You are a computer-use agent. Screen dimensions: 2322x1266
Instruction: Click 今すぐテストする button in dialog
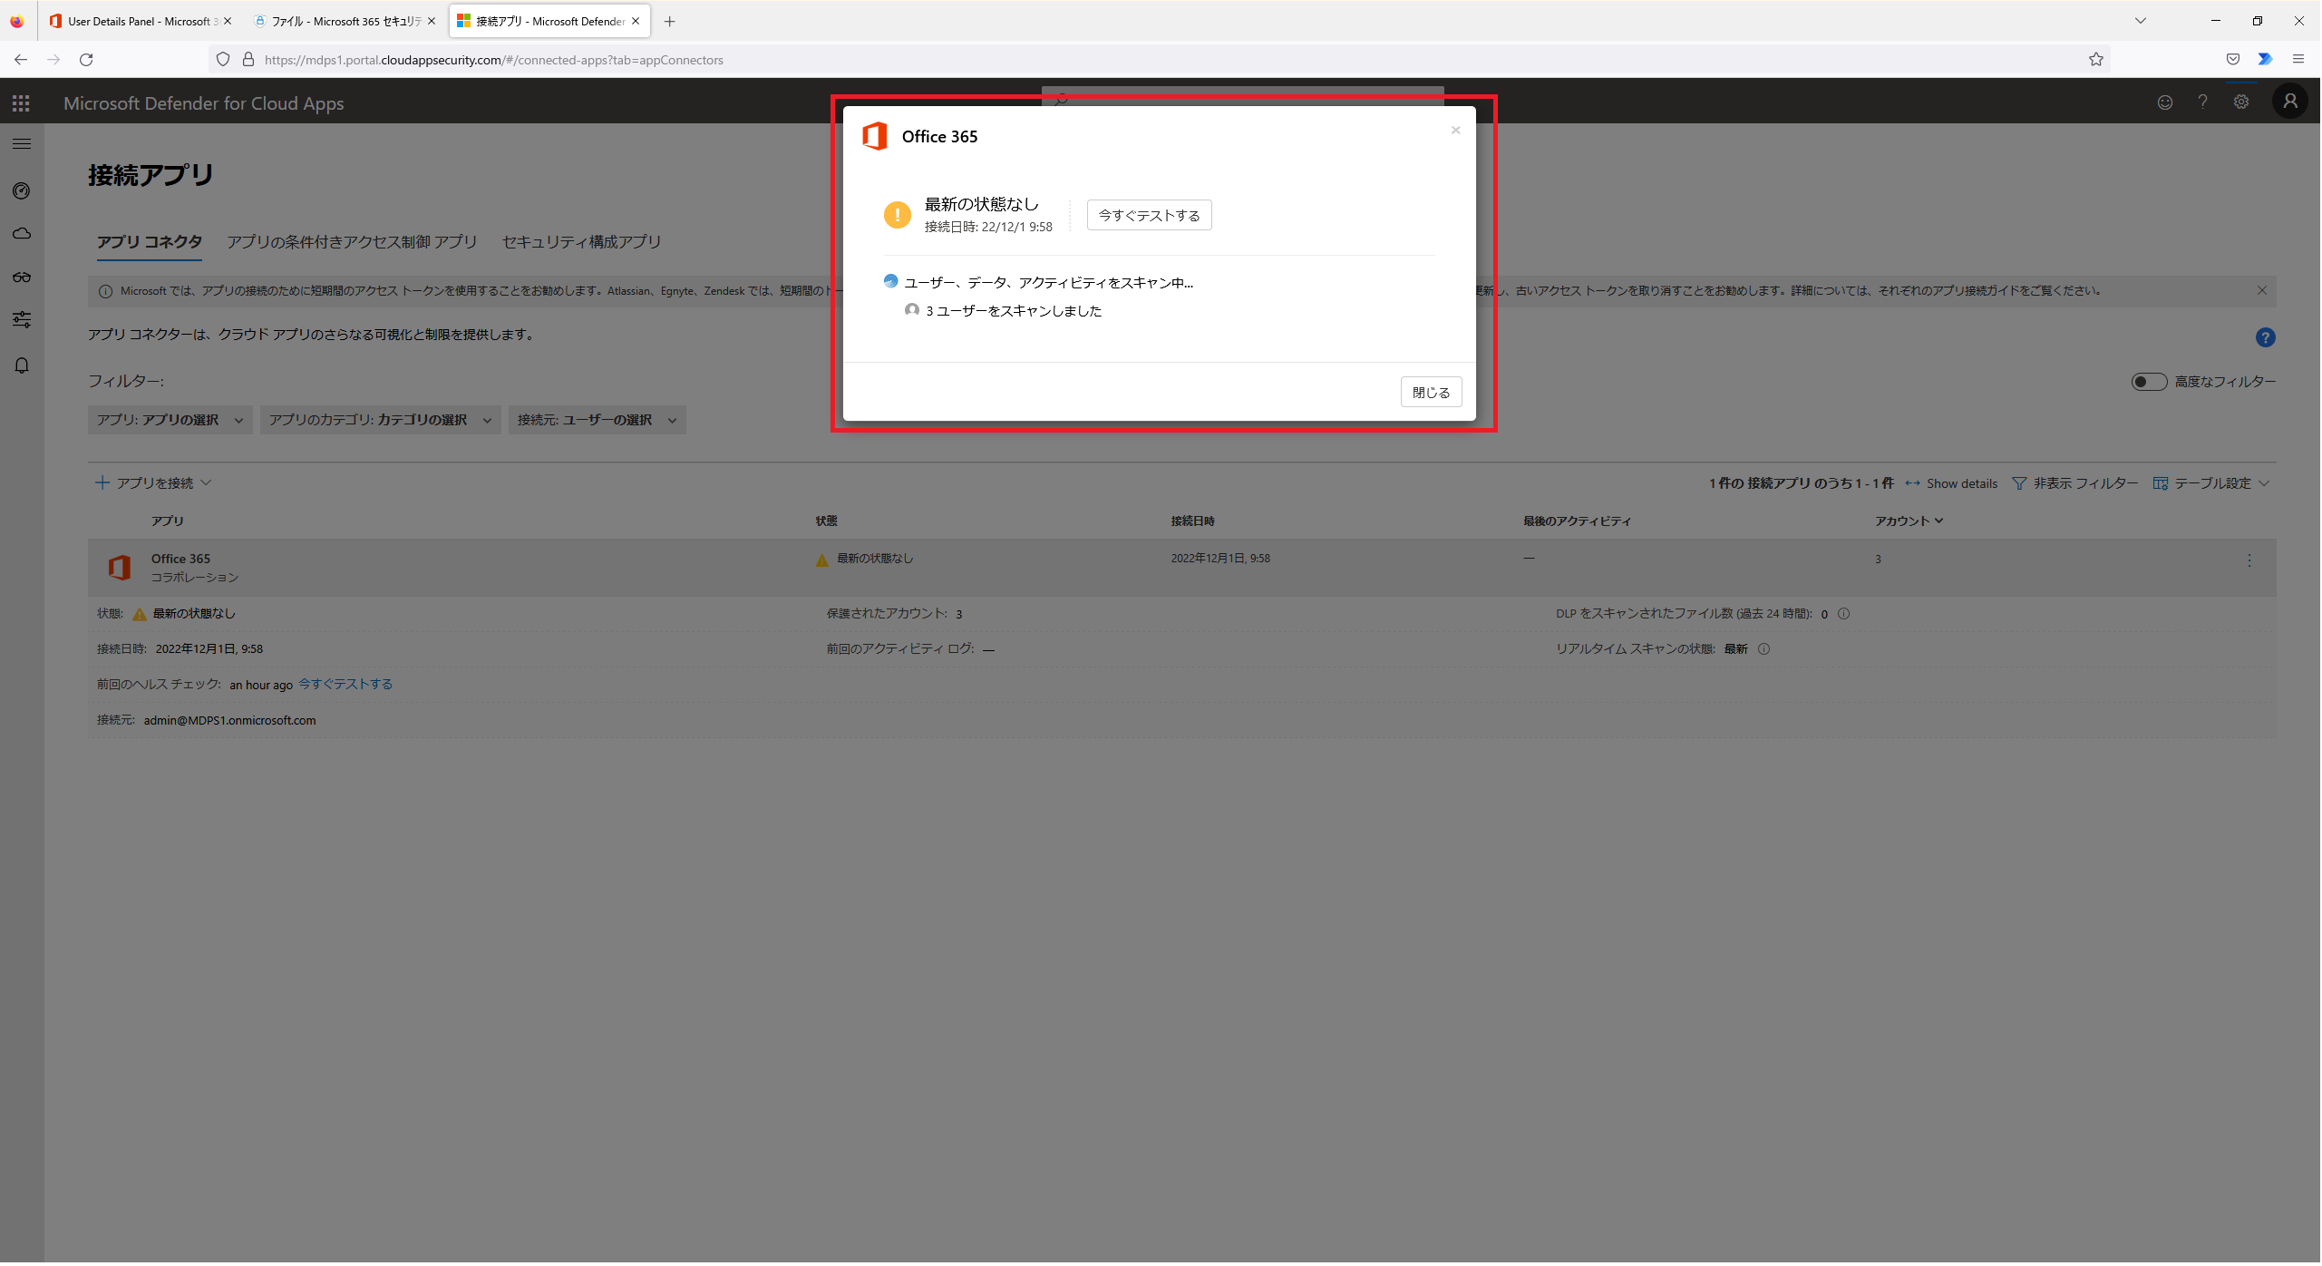tap(1147, 215)
